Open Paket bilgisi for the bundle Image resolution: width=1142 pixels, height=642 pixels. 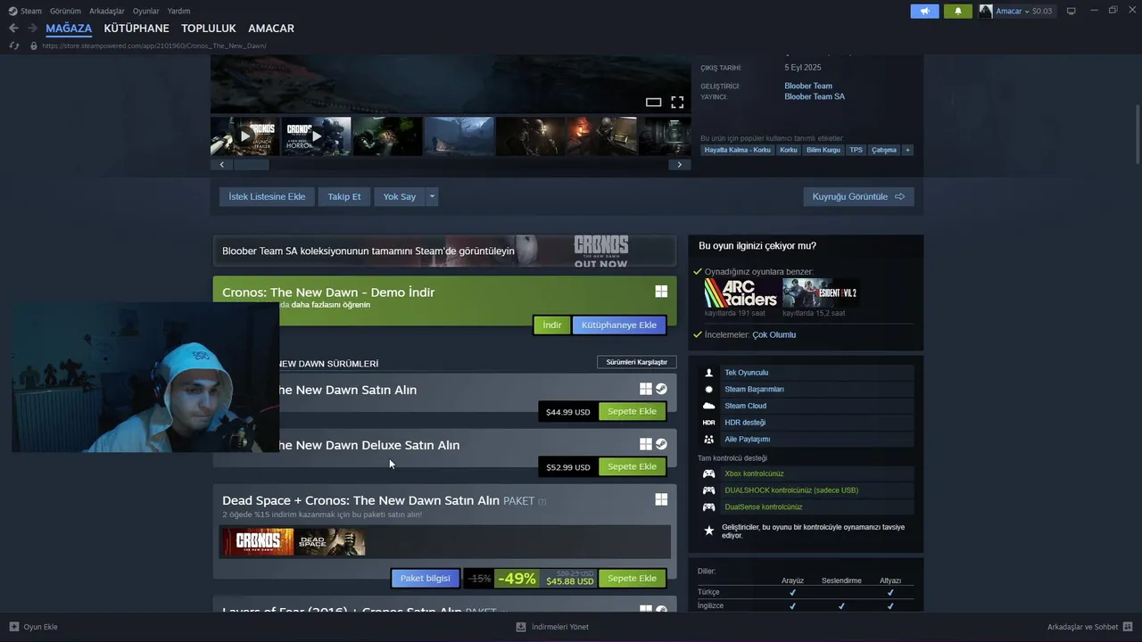point(426,578)
